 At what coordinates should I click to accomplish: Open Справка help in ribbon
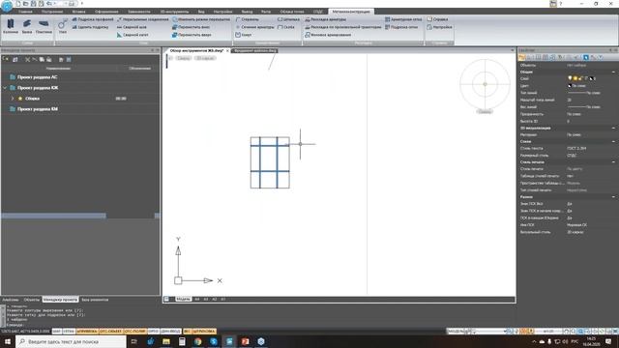[437, 19]
